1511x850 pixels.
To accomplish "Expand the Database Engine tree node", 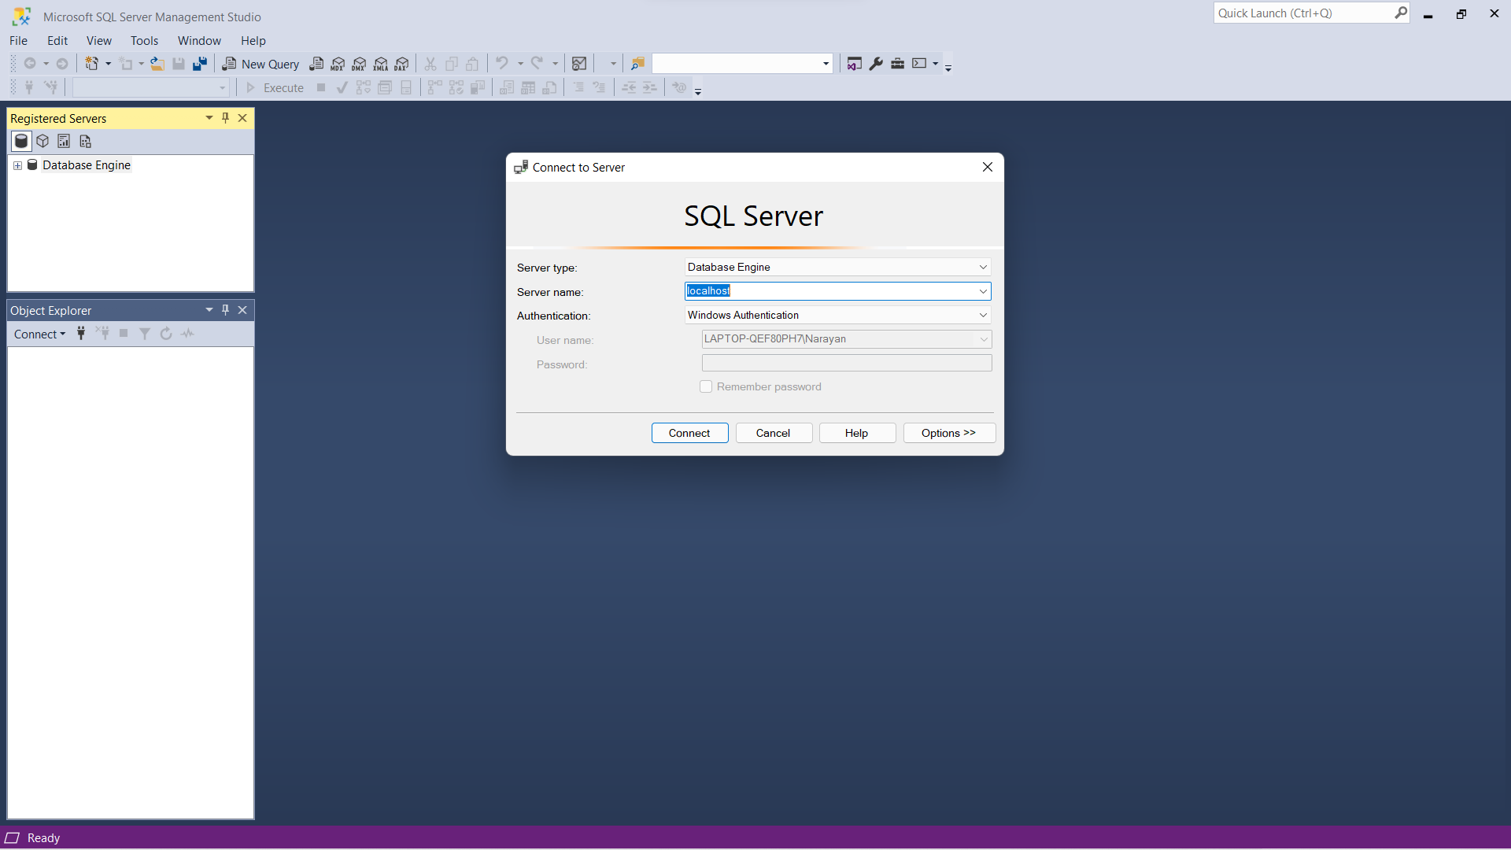I will pos(17,165).
